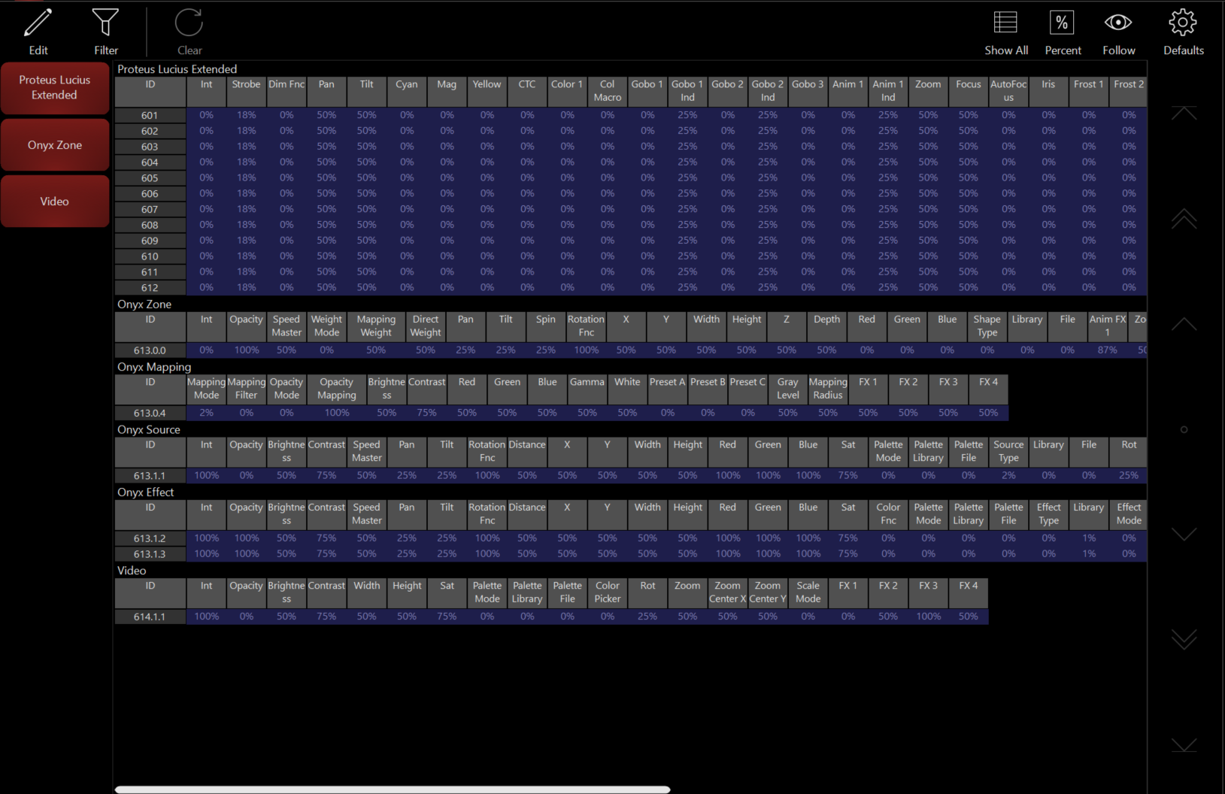Click the 87% Anim FX 1 value

click(1108, 350)
